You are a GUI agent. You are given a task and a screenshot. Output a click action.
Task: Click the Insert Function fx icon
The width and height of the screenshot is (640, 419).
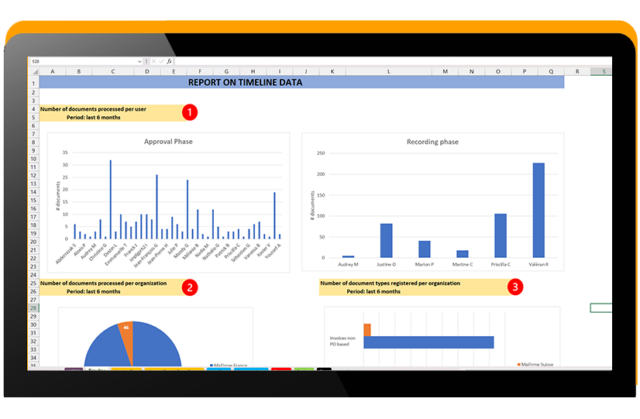169,62
